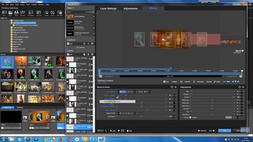Viewport: 253px width, 142px height.
Task: Click the copy button at bottom
Action: (129, 131)
